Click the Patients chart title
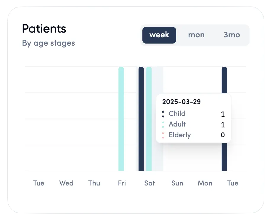270x224 pixels. tap(44, 28)
